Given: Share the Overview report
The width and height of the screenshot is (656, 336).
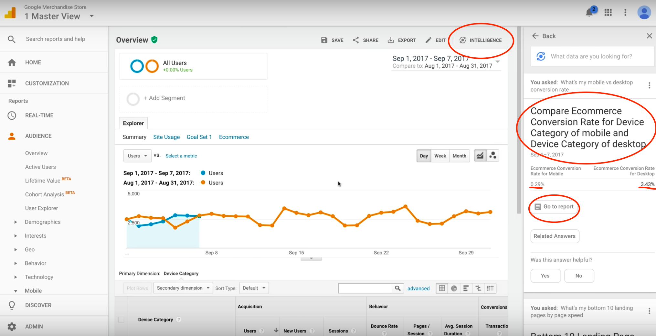Looking at the screenshot, I should [365, 40].
